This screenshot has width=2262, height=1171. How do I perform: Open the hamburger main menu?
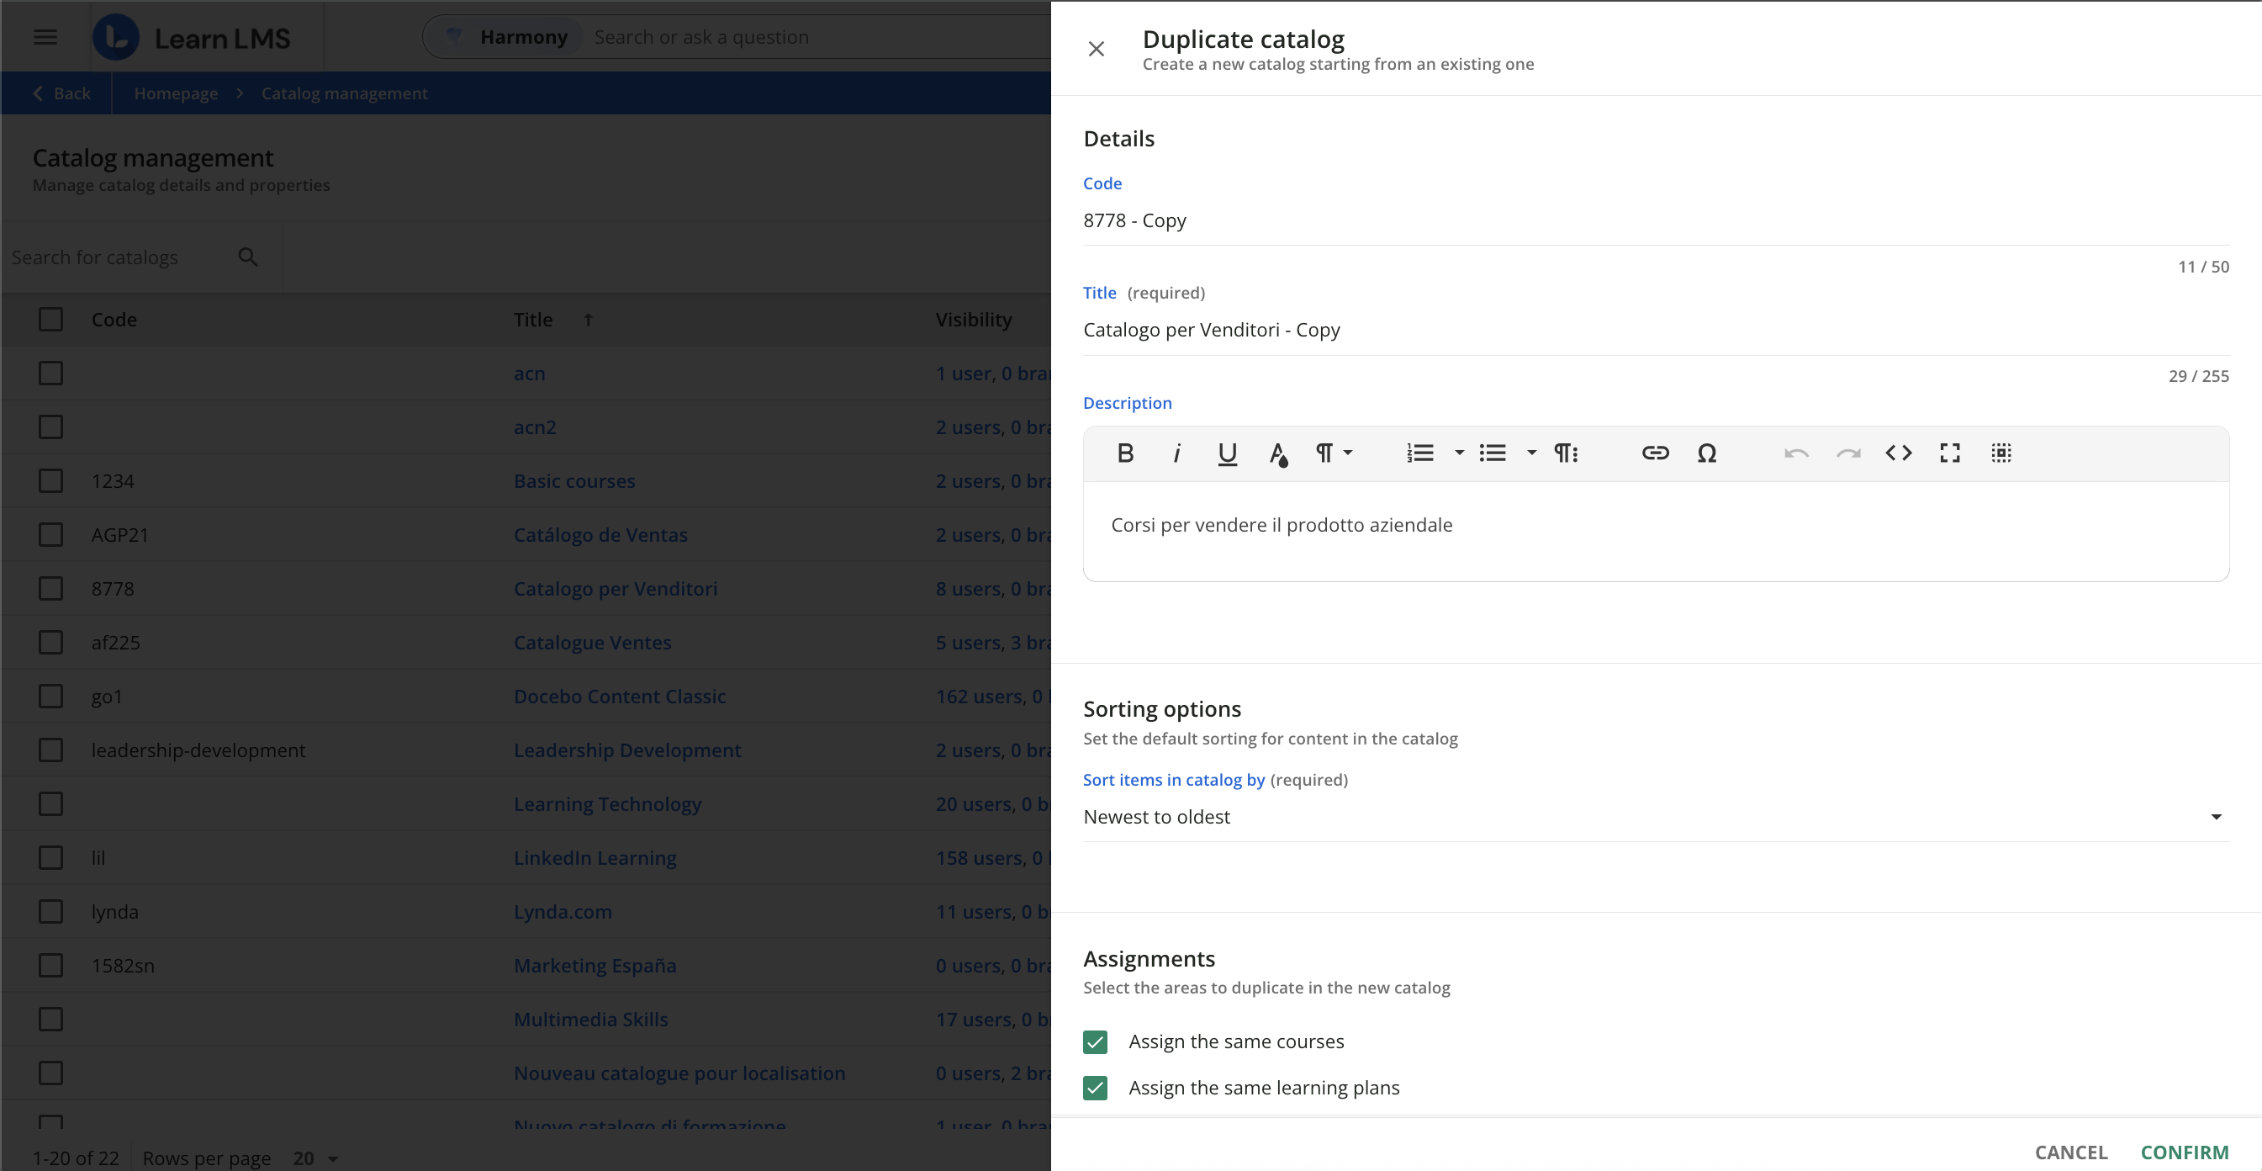click(45, 37)
